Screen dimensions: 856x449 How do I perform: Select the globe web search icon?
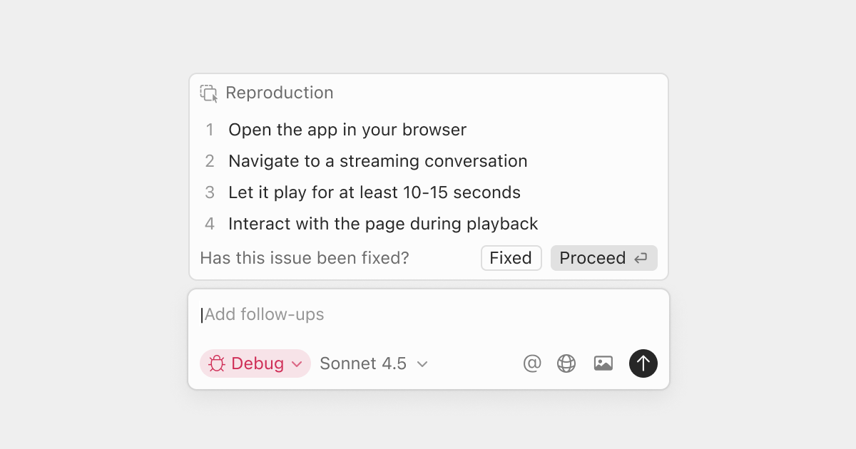566,363
